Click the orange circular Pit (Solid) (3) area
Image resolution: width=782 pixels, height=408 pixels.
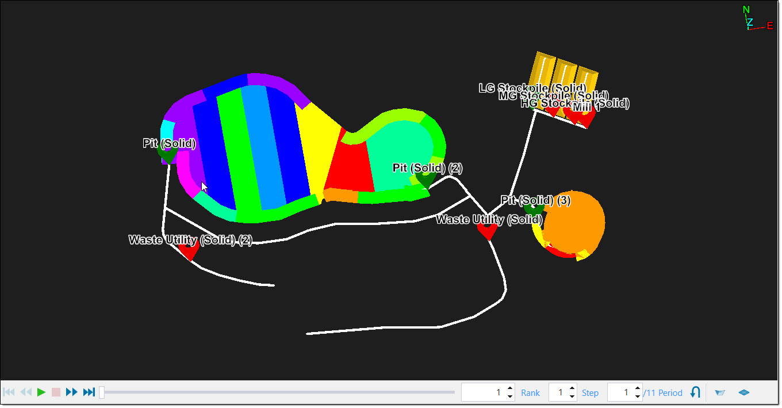pyautogui.click(x=575, y=222)
